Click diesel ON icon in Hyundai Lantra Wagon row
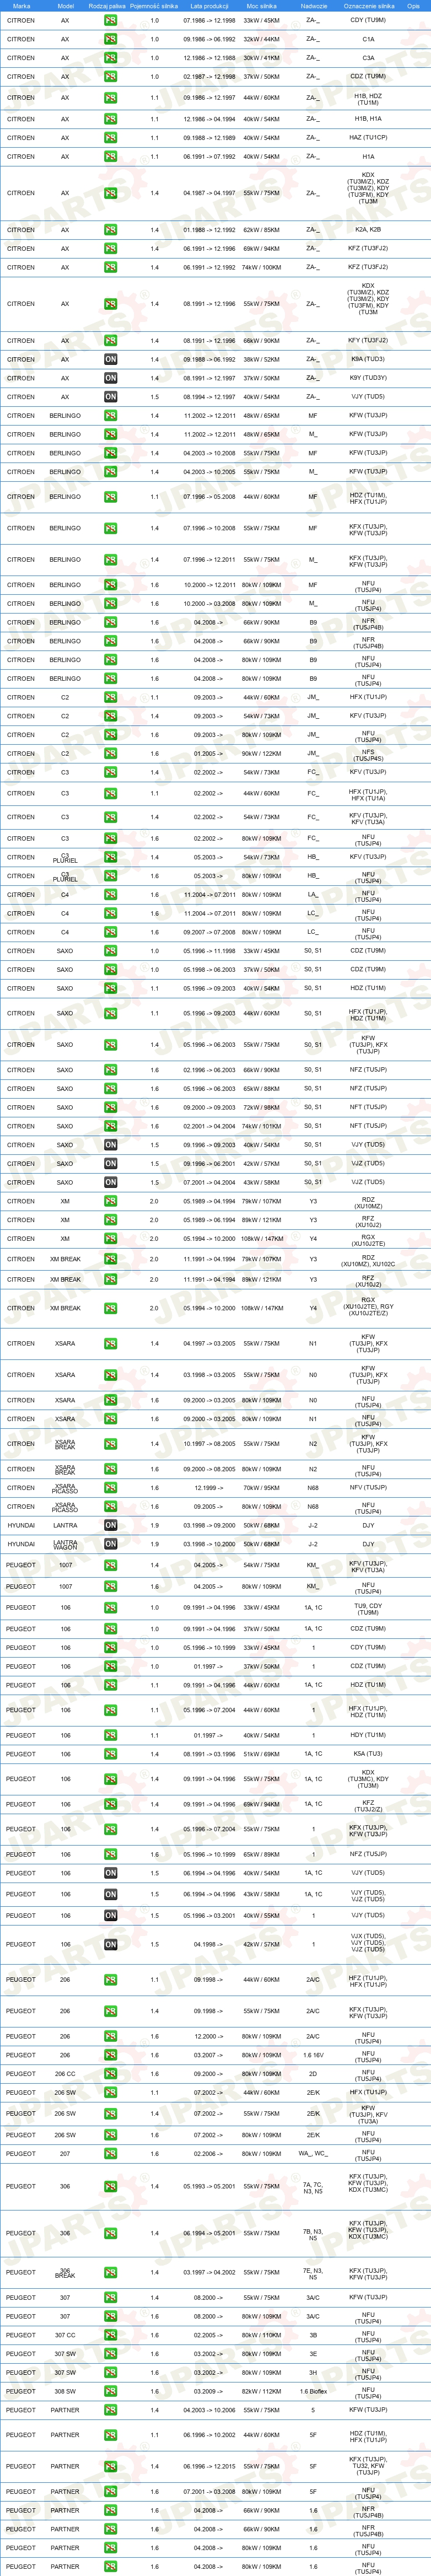This screenshot has width=431, height=2576. (110, 1544)
